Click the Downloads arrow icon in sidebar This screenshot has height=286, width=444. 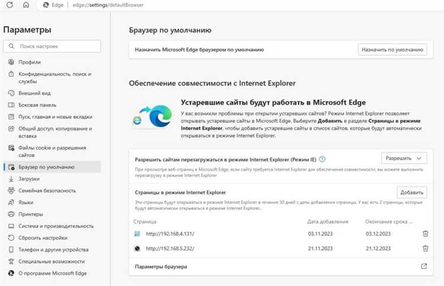(x=11, y=178)
